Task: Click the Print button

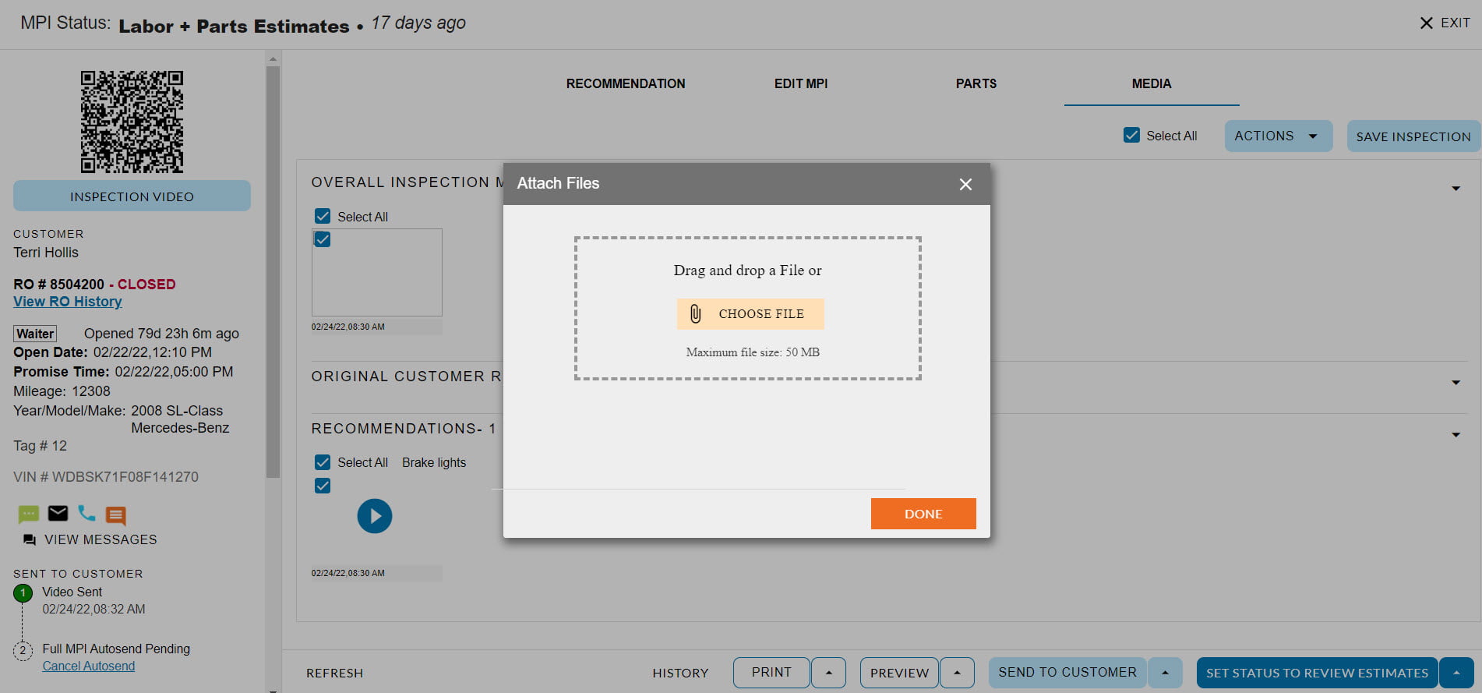Action: coord(771,673)
